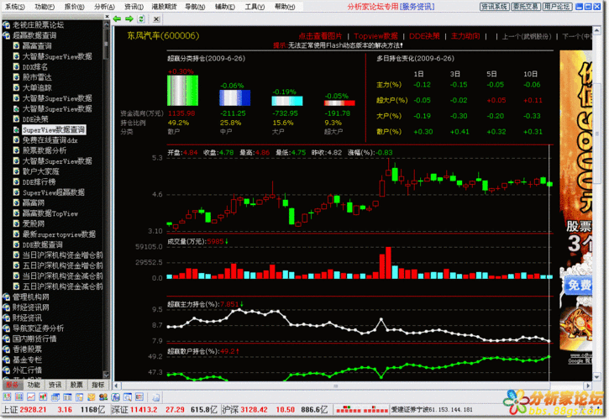Click page icon beside 爱股网
The image size is (609, 420).
tap(16, 223)
